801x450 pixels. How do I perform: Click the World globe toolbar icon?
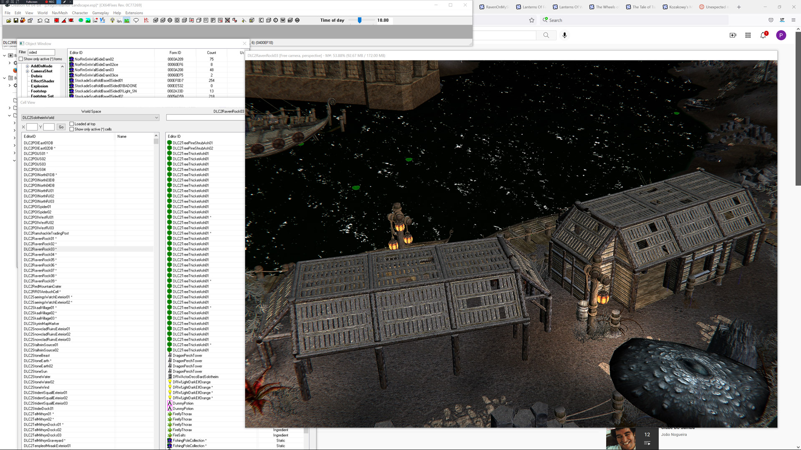[x=81, y=20]
